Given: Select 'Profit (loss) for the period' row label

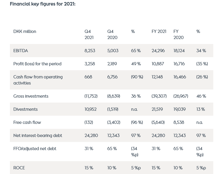Looking at the screenshot, I should click(37, 64).
